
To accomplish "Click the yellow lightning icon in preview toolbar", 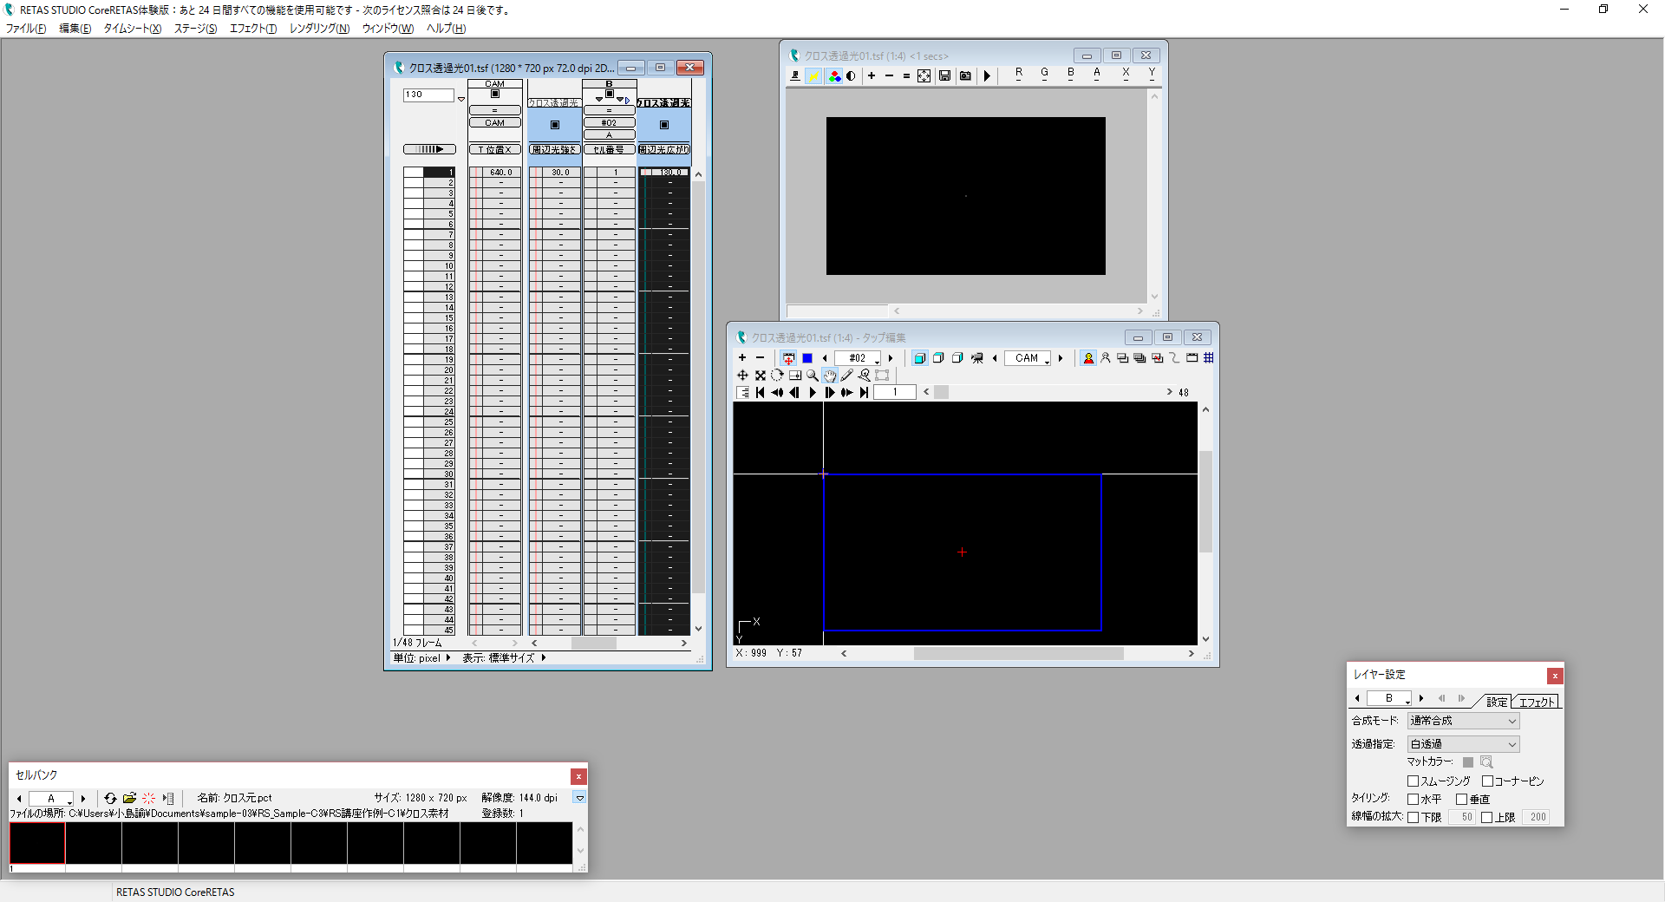I will tap(814, 76).
